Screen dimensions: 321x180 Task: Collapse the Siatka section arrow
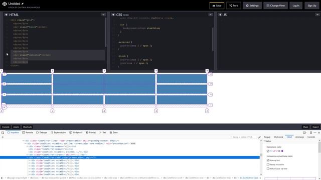264,141
